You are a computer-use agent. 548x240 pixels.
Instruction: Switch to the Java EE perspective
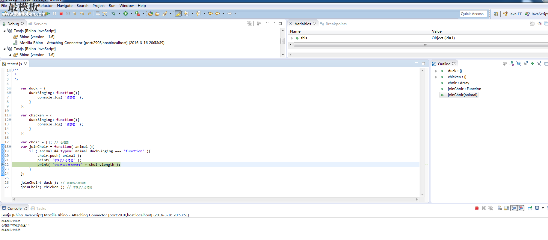512,14
